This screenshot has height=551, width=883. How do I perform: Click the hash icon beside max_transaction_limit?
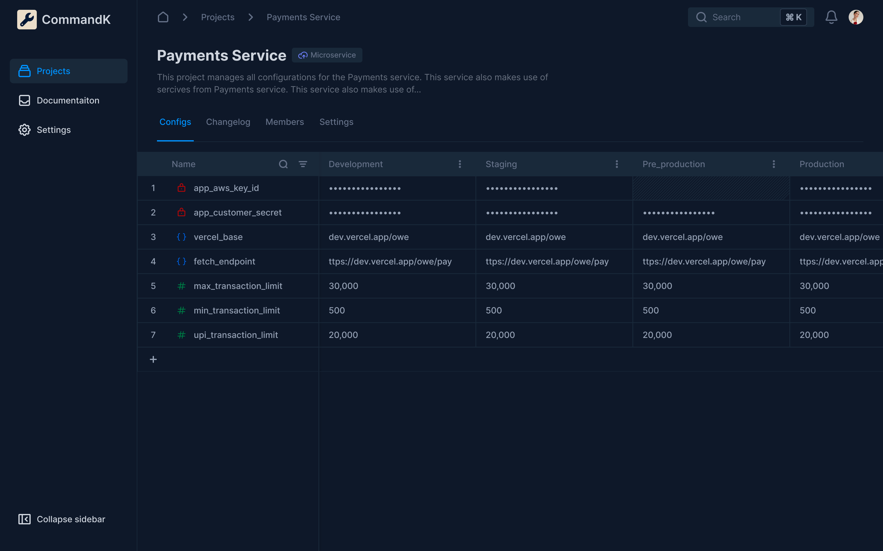(181, 286)
